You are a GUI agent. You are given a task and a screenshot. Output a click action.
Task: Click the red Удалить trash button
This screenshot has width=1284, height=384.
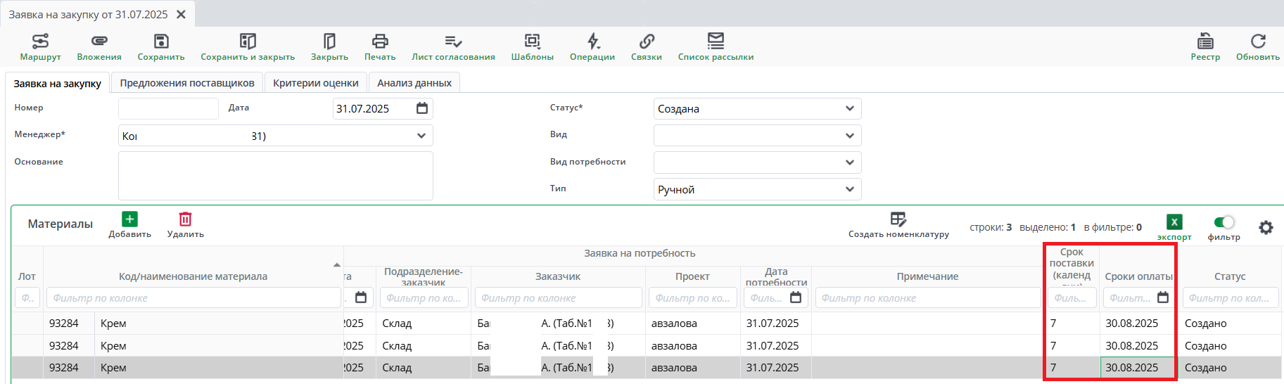coord(185,219)
